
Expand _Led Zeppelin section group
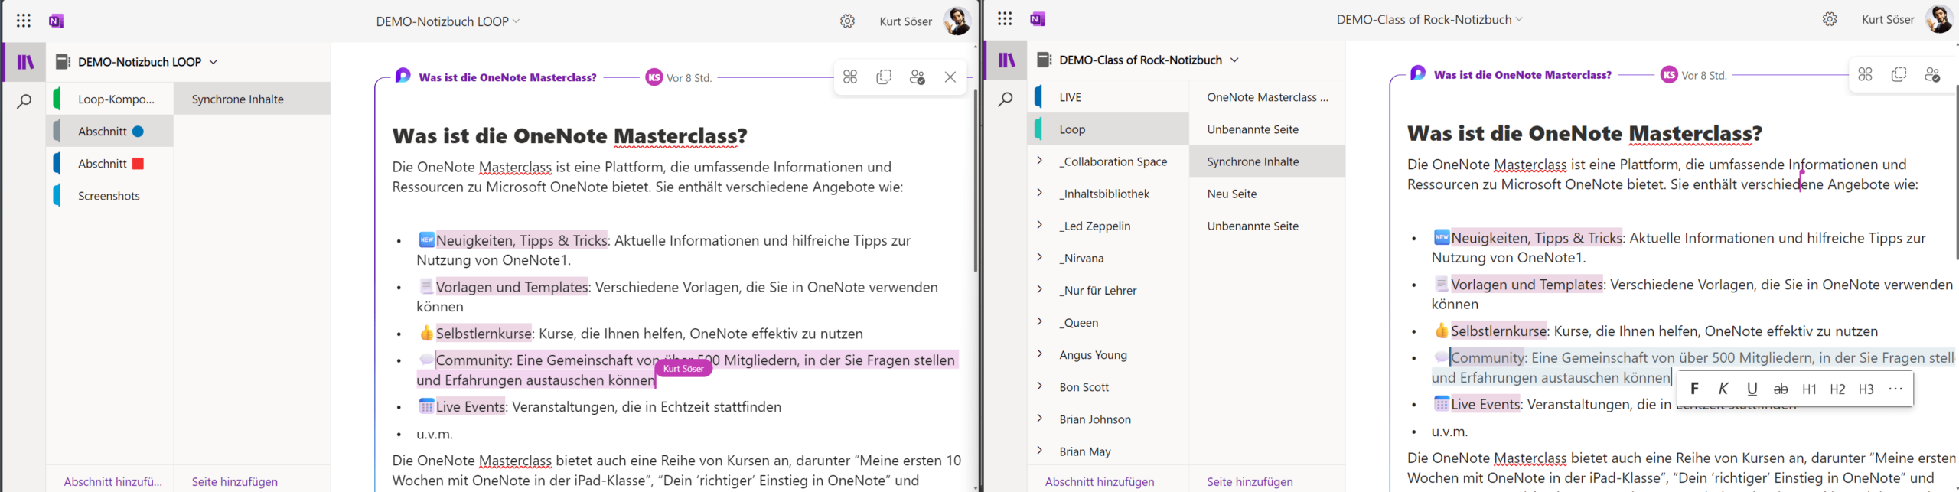(1039, 225)
